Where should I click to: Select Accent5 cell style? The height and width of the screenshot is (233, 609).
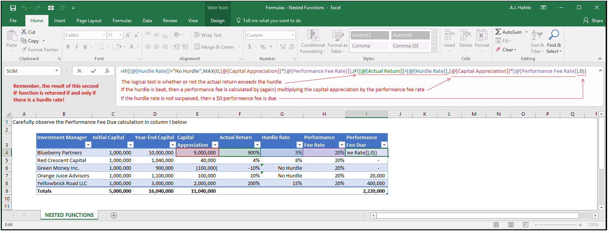(x=370, y=35)
